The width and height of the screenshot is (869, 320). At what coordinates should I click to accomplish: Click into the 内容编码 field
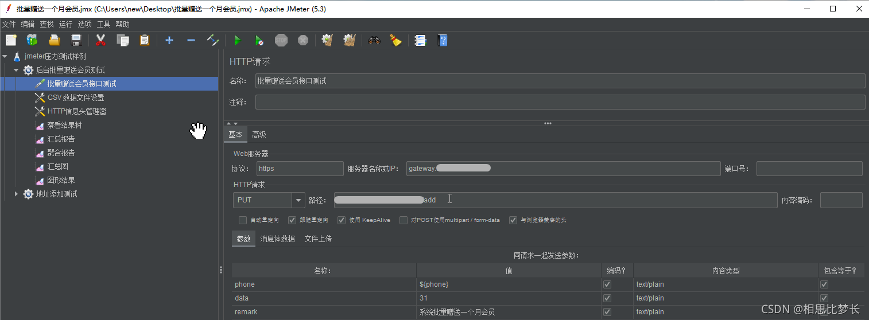tap(841, 200)
